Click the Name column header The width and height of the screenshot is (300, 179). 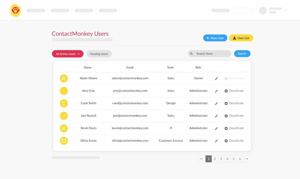pyautogui.click(x=88, y=67)
